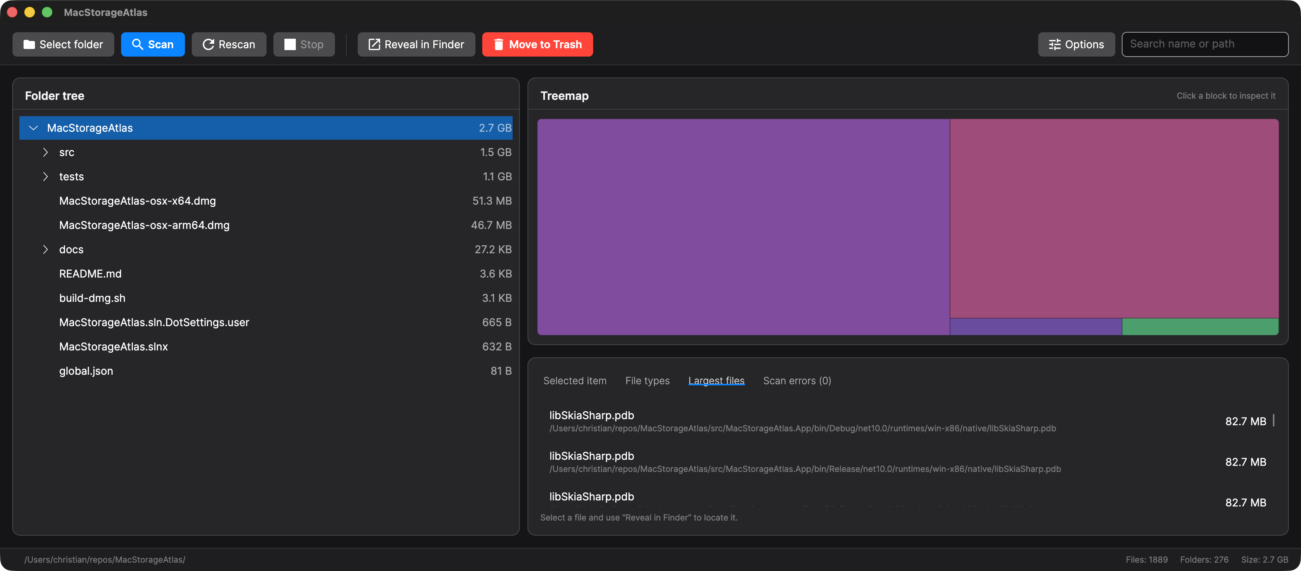Inspect the largest purple treemap block
The height and width of the screenshot is (571, 1301).
744,227
